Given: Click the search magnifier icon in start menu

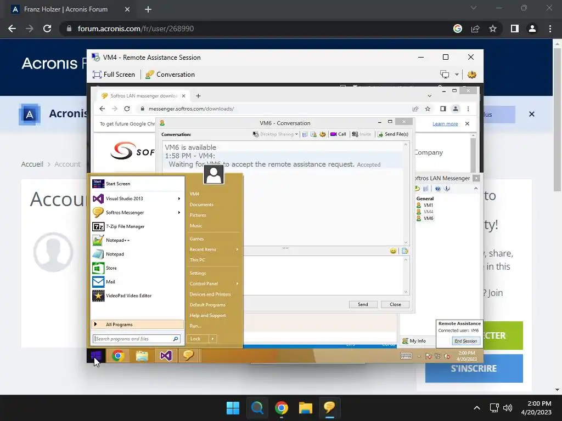Looking at the screenshot, I should (x=176, y=339).
